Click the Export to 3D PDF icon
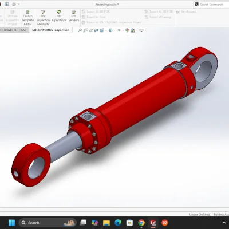This screenshot has width=229, height=229. [x=147, y=11]
